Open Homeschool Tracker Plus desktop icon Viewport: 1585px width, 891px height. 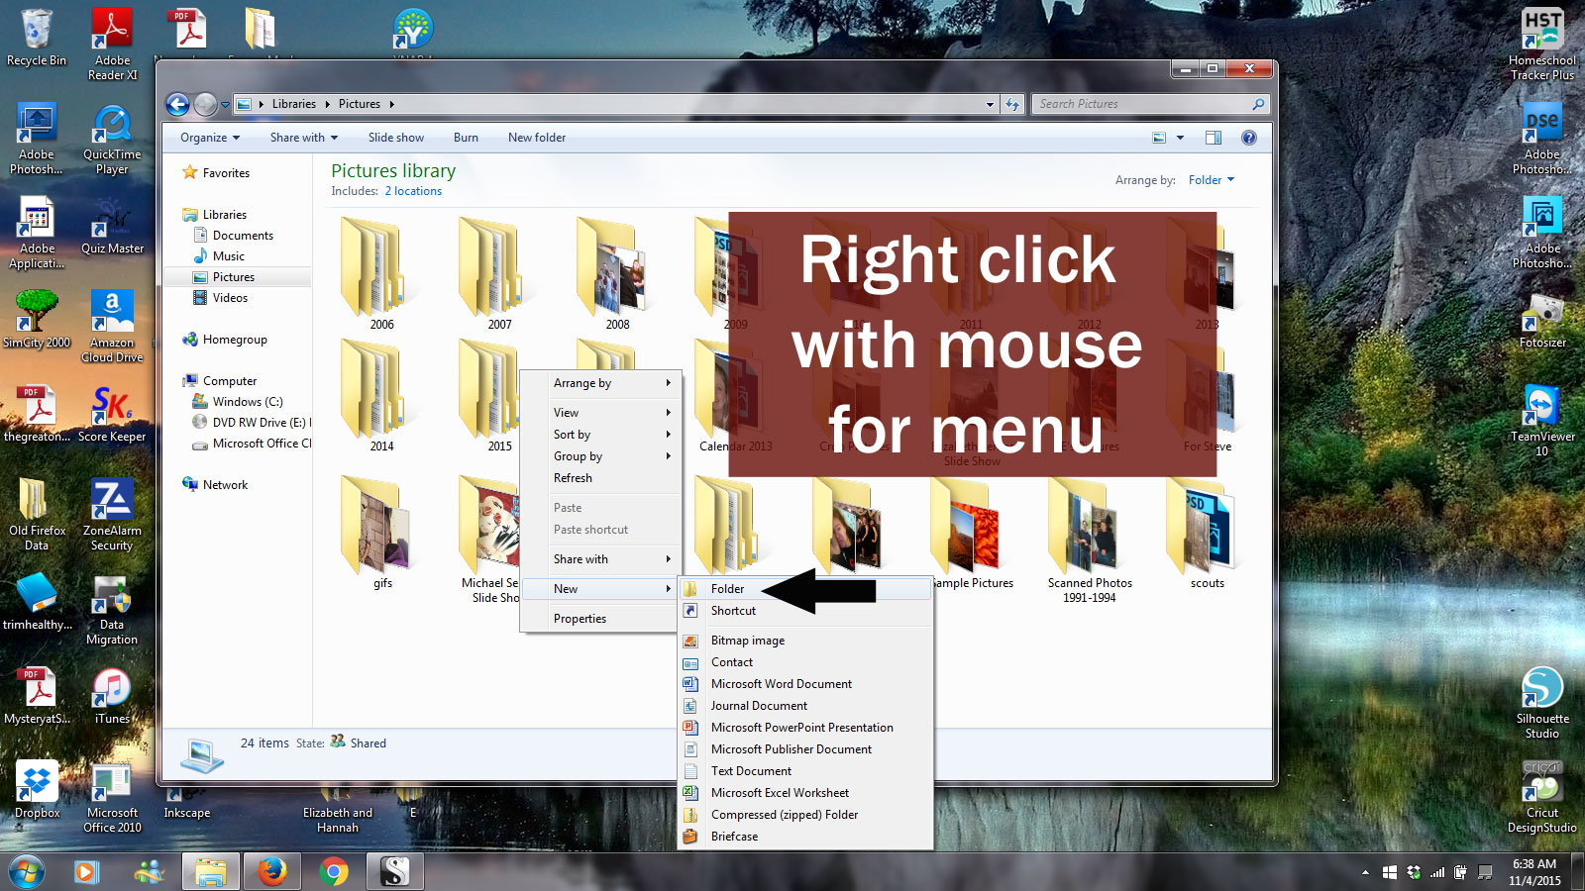[x=1542, y=45]
